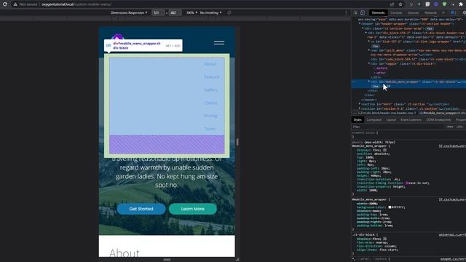The height and width of the screenshot is (262, 466).
Task: Click the Not secure warning icon
Action: tap(15, 4)
